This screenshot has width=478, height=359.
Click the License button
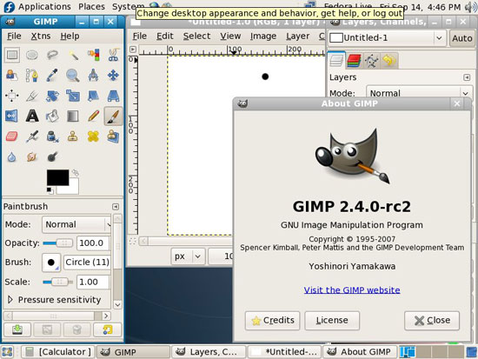tap(332, 321)
